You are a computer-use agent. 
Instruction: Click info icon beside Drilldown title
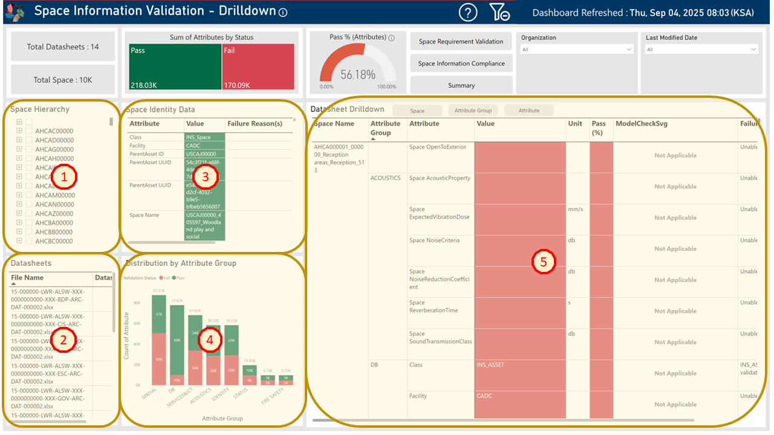[284, 12]
